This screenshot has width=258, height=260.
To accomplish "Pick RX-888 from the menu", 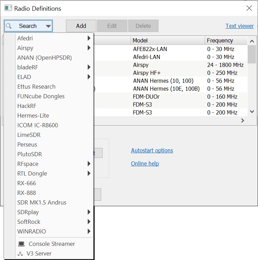I will pyautogui.click(x=27, y=193).
